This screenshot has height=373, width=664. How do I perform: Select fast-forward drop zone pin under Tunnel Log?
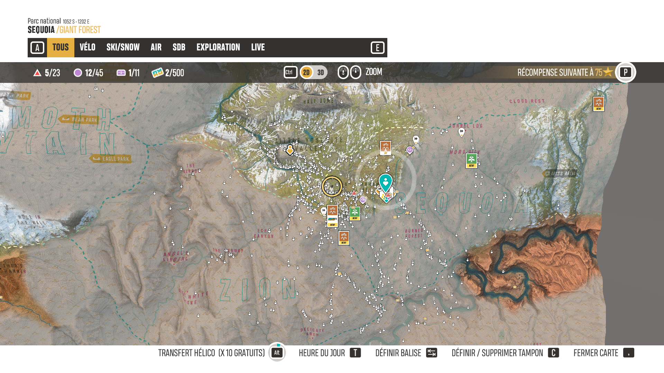[461, 132]
